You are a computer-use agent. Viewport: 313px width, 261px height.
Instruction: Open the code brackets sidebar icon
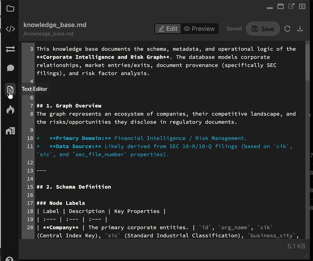click(10, 29)
